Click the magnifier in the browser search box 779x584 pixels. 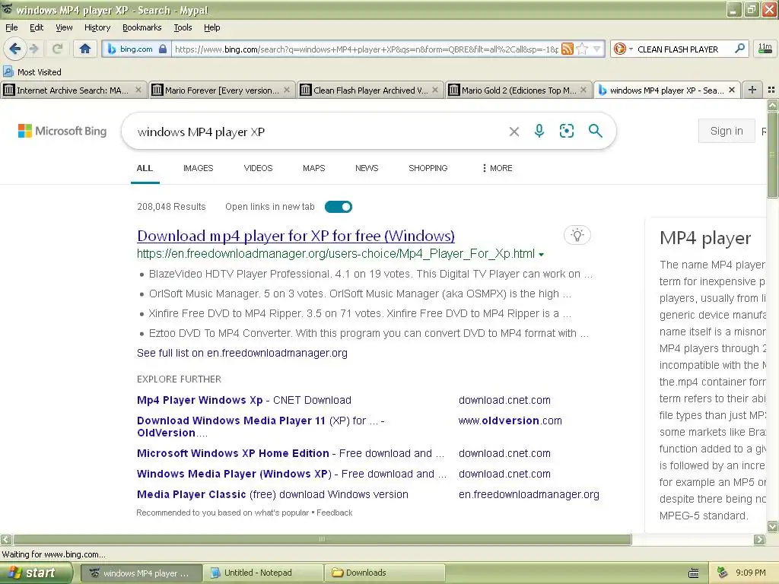click(x=739, y=49)
